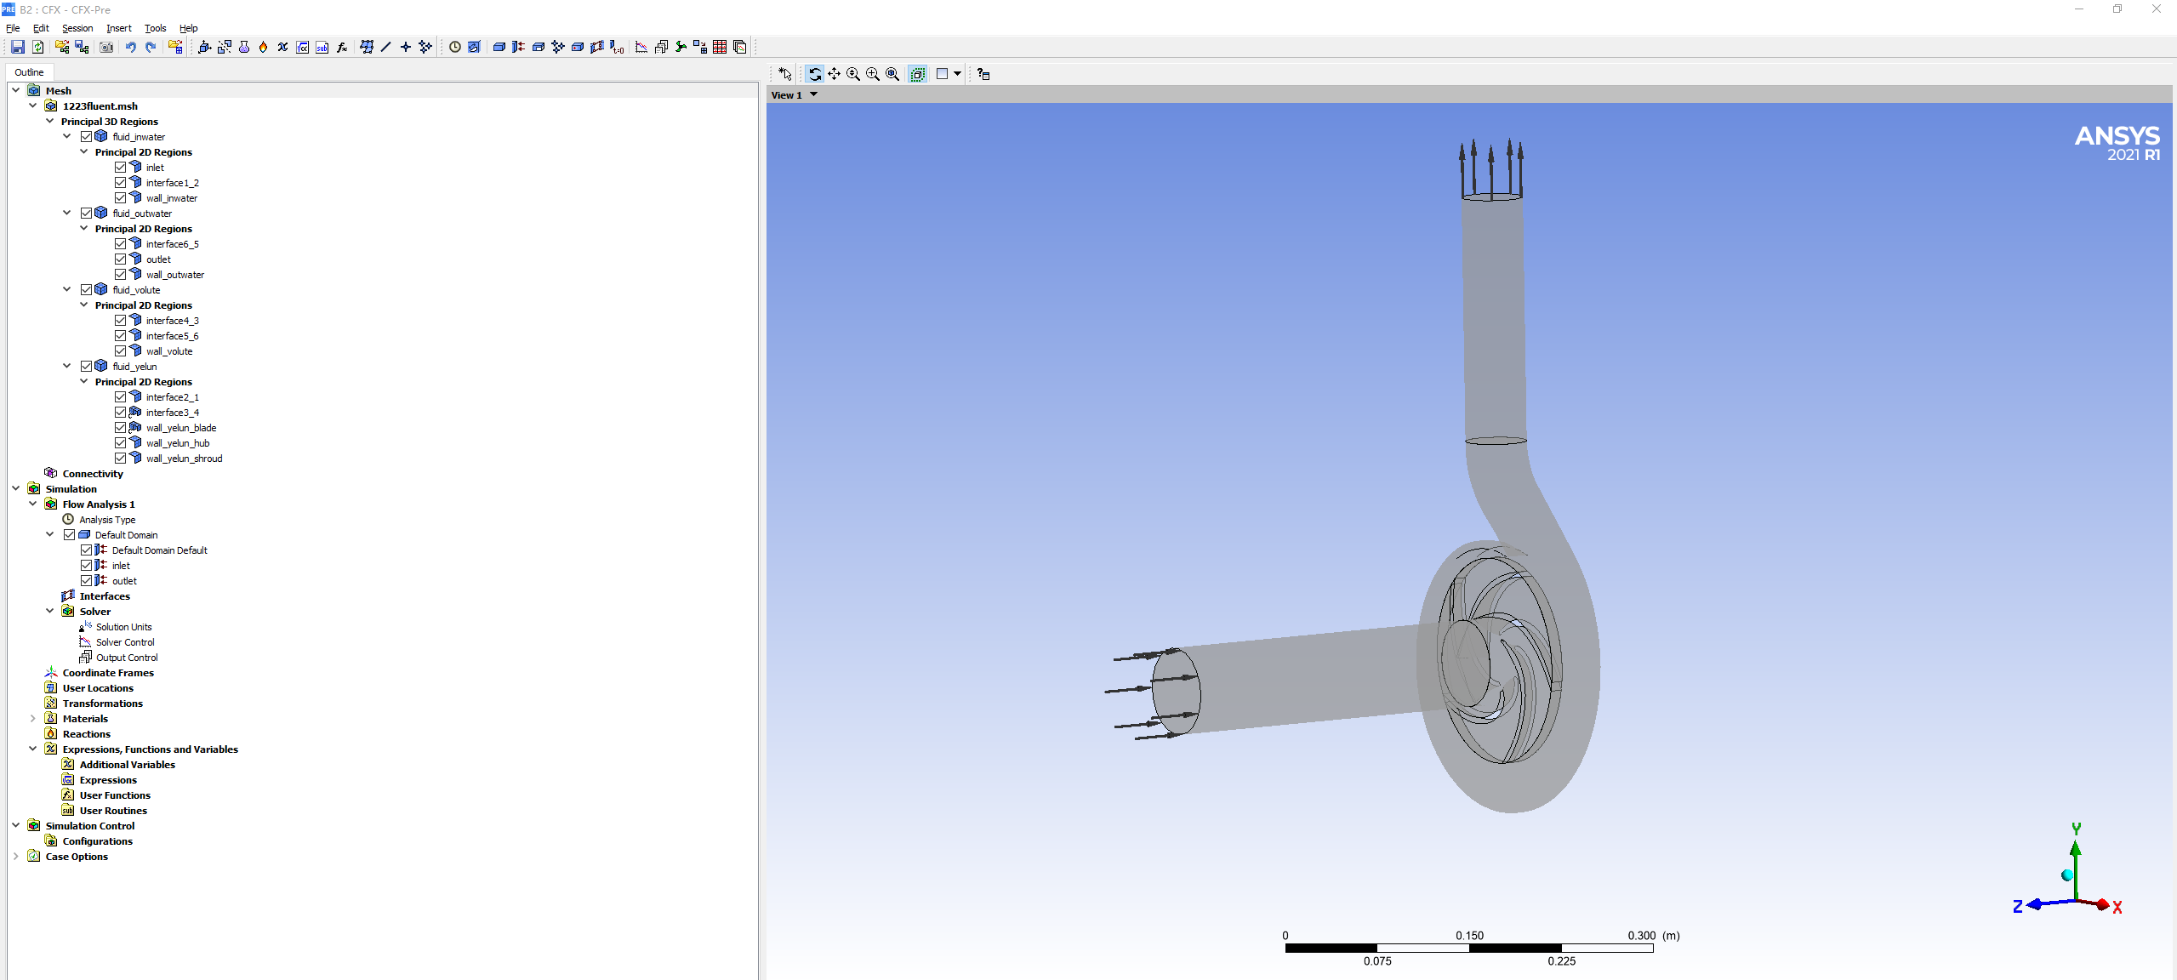Collapse the 1223fluent.msh node
The image size is (2177, 980).
(x=33, y=105)
